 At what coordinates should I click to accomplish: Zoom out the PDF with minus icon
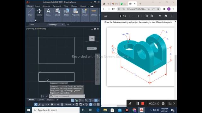pyautogui.click(x=133, y=16)
